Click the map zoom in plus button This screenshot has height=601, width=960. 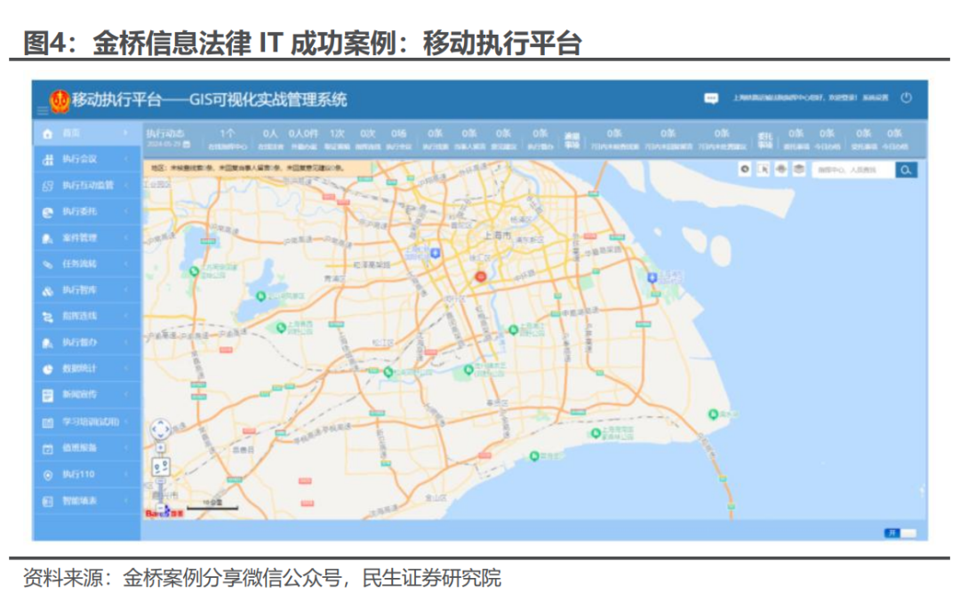pyautogui.click(x=160, y=448)
